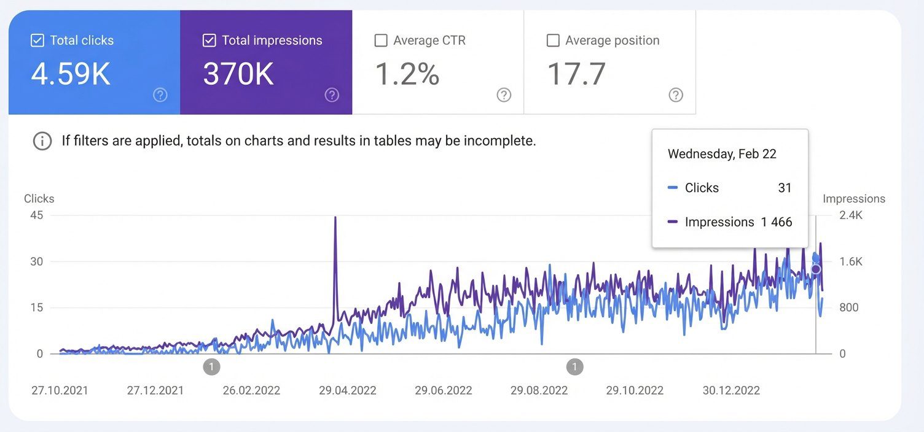Open annotation marker near 29.08.2022
Image resolution: width=924 pixels, height=432 pixels.
tap(574, 367)
